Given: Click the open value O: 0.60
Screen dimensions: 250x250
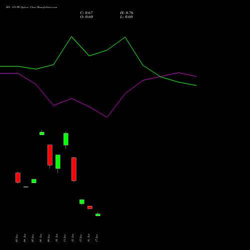Looking at the screenshot, I should [86, 17].
